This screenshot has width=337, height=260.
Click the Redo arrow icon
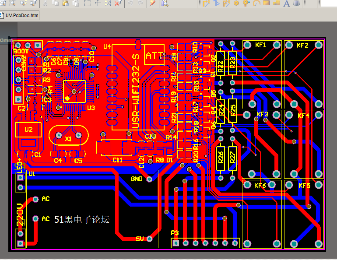[140, 3]
